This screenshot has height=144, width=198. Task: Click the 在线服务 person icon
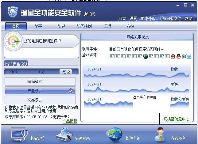click(160, 135)
